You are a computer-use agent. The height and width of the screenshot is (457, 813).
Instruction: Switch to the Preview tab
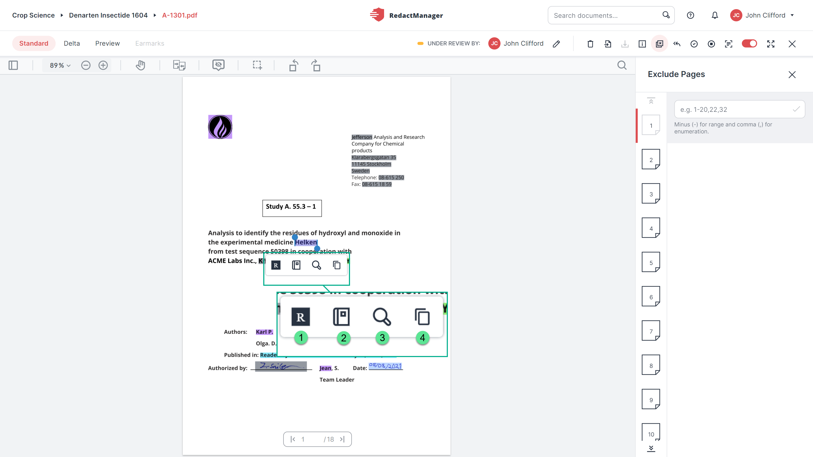coord(107,43)
